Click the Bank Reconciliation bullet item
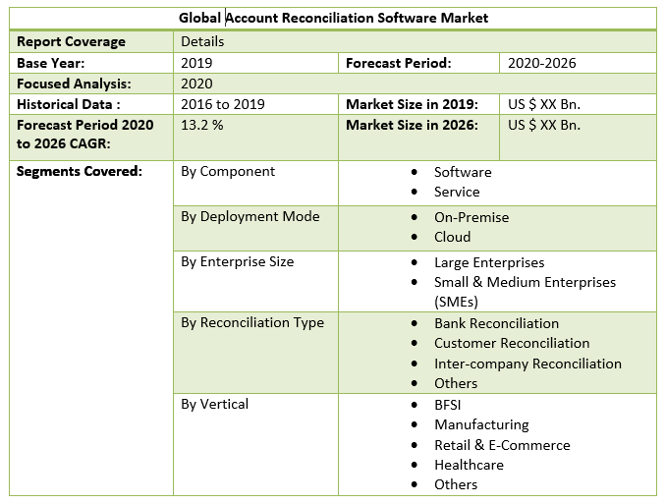The height and width of the screenshot is (504, 666). pyautogui.click(x=496, y=323)
